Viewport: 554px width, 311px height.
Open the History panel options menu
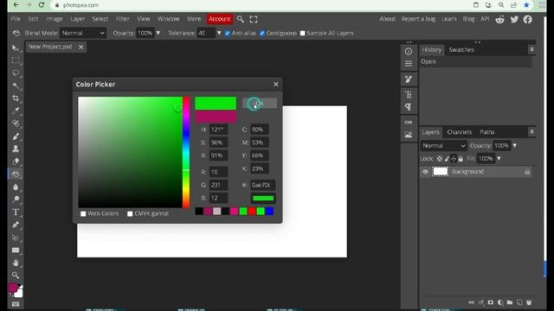531,50
